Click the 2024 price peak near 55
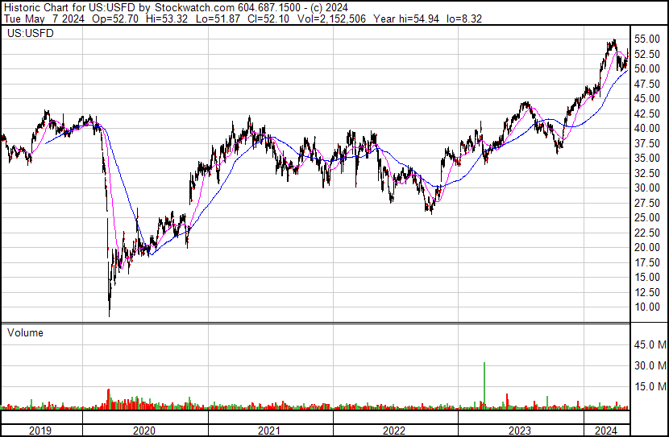The width and height of the screenshot is (669, 437). pos(613,42)
